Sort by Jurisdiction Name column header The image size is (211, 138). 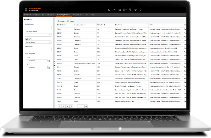point(79,25)
